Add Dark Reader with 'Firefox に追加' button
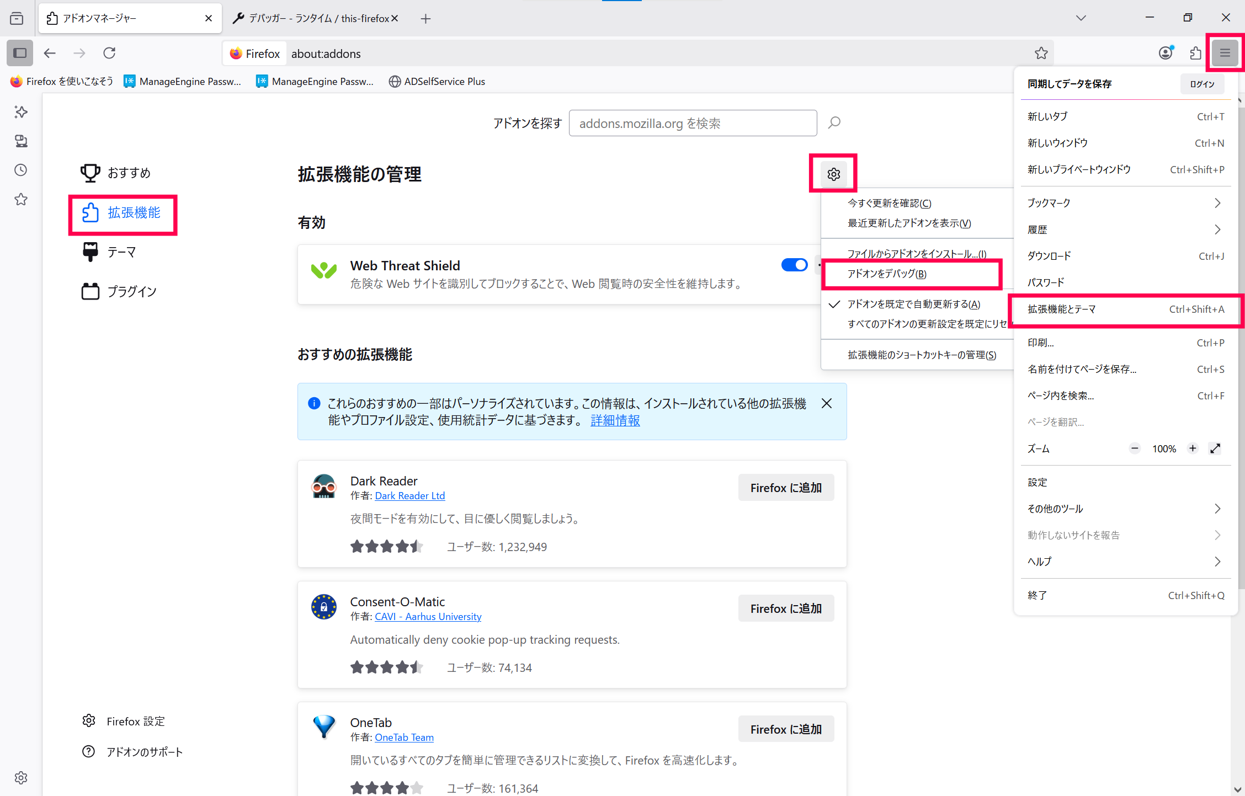 tap(786, 488)
